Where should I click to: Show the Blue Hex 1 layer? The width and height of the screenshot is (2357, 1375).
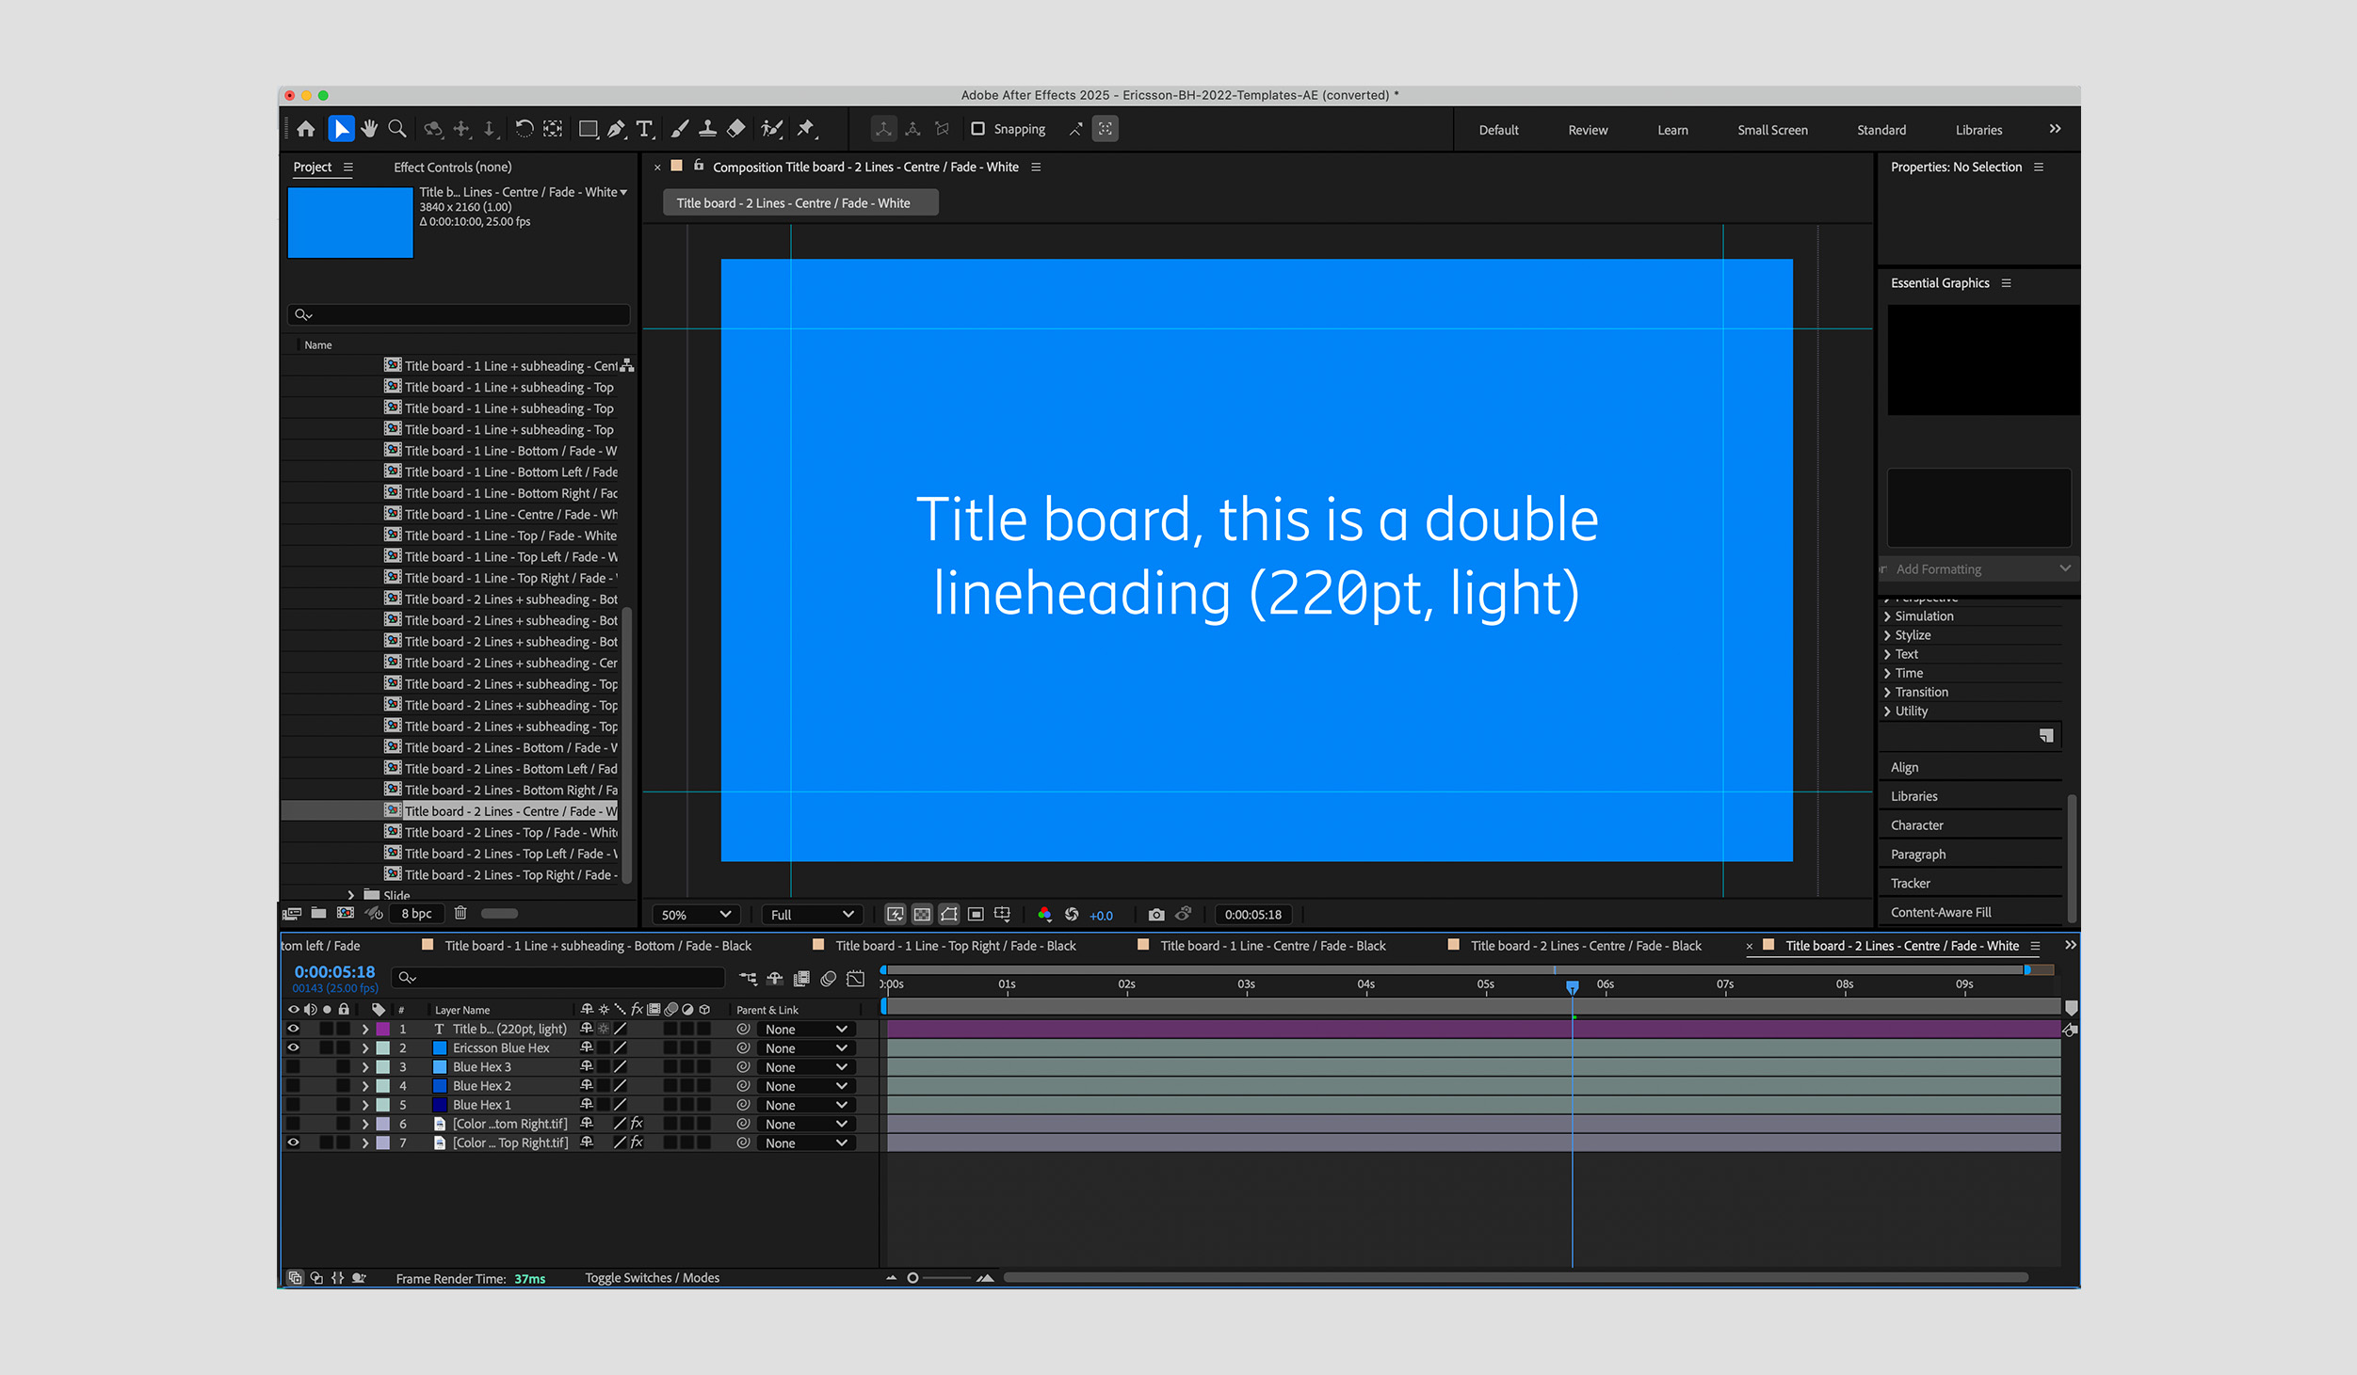point(294,1105)
